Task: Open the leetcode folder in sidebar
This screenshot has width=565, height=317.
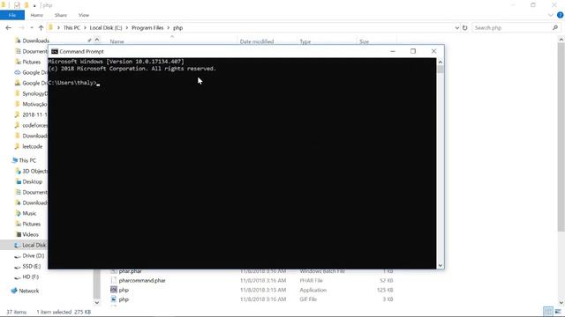Action: tap(32, 146)
